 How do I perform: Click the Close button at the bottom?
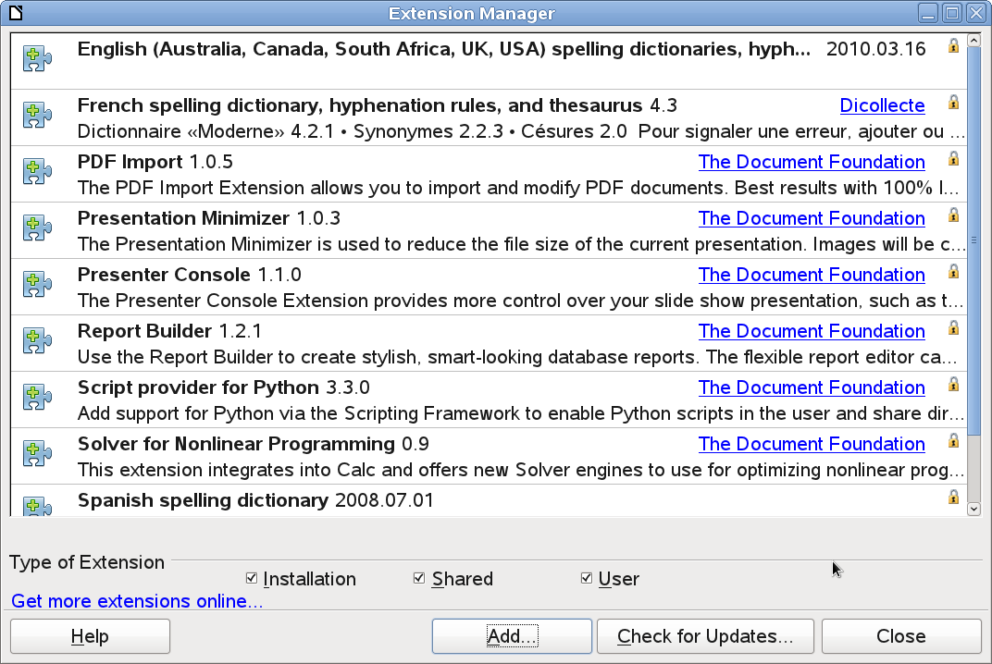point(901,636)
